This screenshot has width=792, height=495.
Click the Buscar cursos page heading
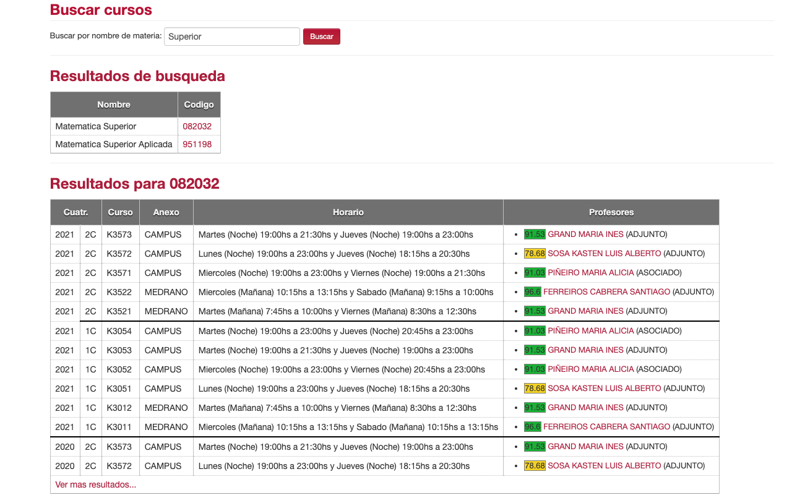tap(100, 10)
